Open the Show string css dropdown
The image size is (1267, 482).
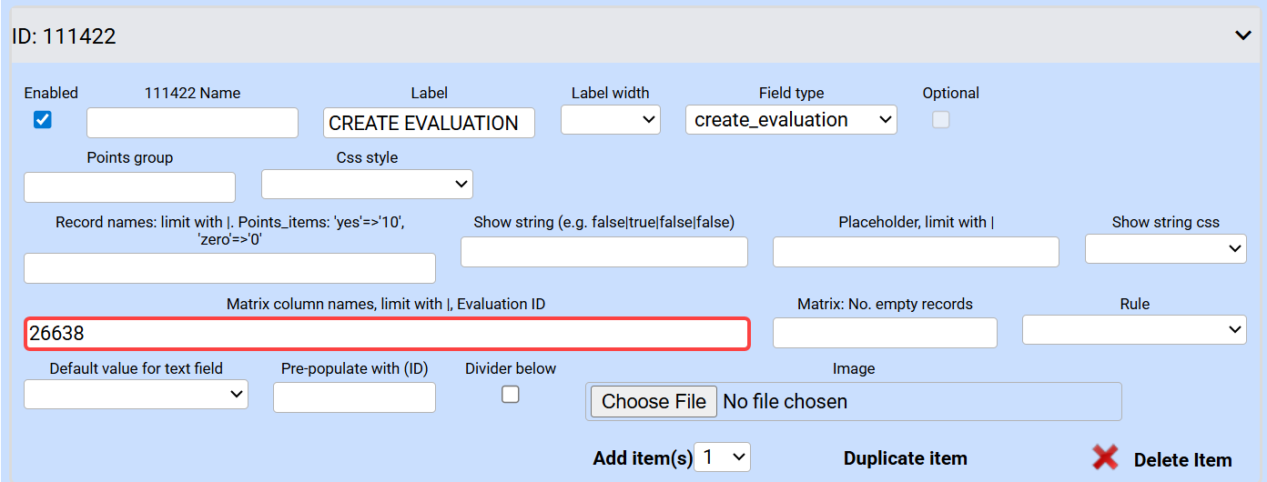pos(1165,248)
